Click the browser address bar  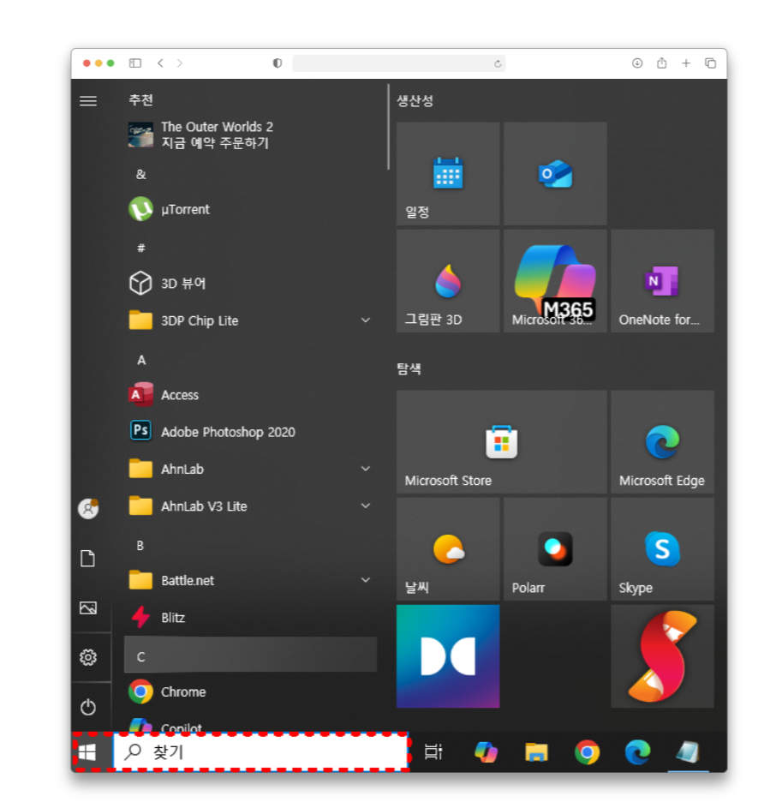click(x=399, y=63)
